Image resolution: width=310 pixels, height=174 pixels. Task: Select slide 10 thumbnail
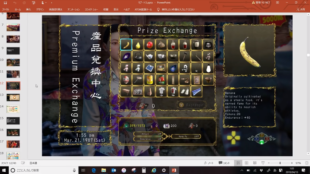click(13, 62)
